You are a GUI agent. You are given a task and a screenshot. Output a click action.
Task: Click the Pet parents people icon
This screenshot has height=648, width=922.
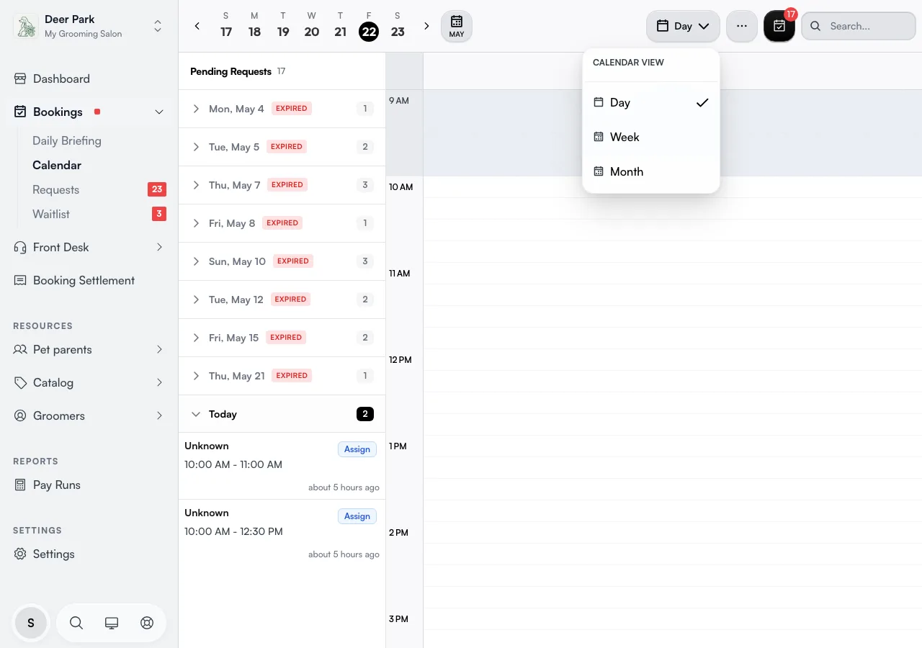[20, 349]
